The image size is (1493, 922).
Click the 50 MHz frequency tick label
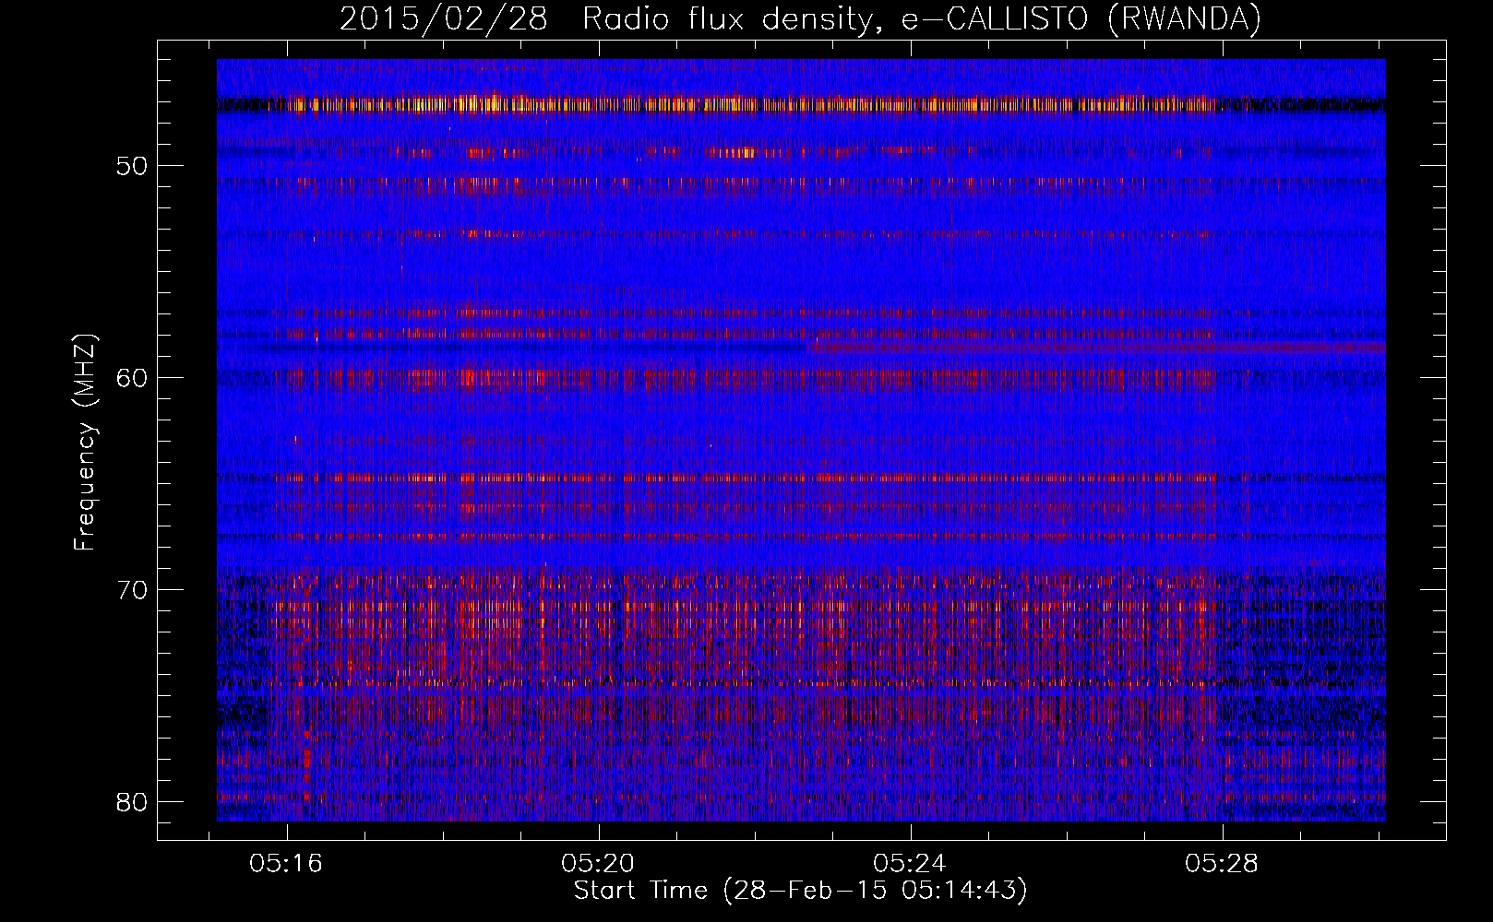[132, 166]
